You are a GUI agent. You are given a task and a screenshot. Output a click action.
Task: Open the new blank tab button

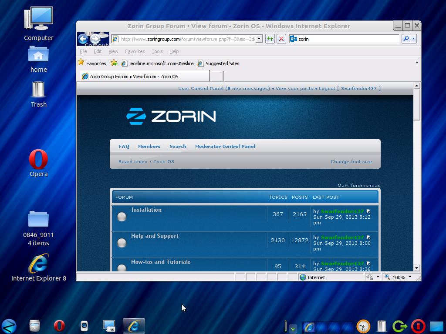(x=216, y=76)
